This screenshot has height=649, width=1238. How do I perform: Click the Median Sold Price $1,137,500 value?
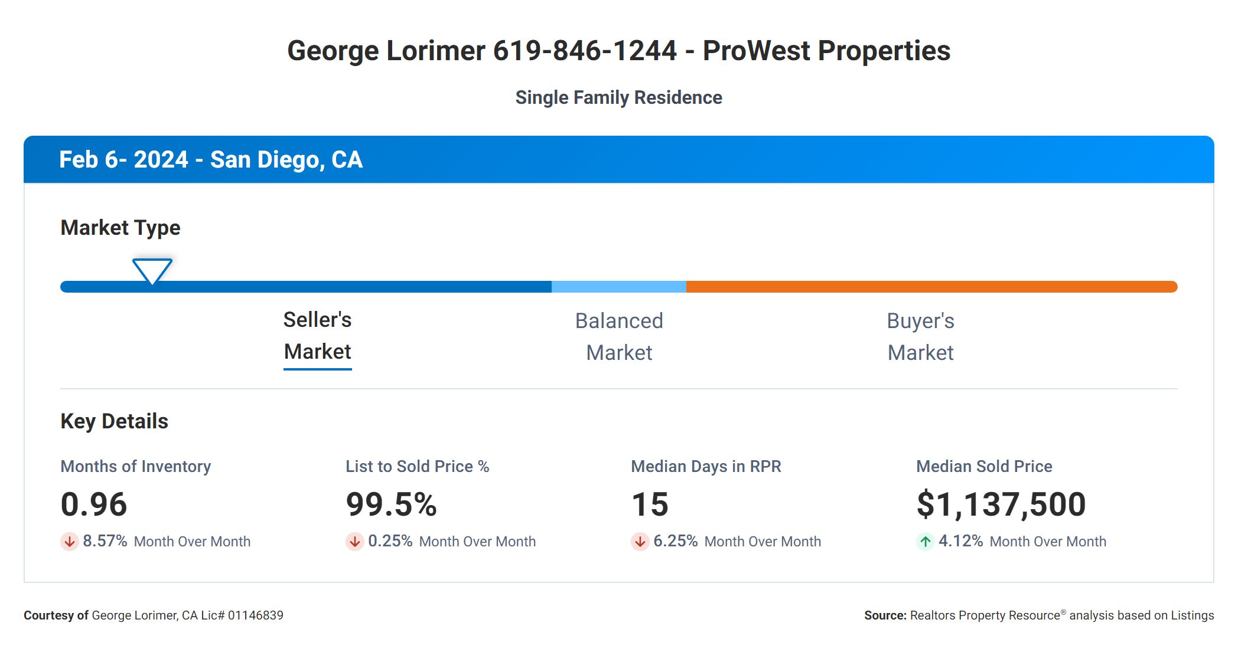[1001, 504]
